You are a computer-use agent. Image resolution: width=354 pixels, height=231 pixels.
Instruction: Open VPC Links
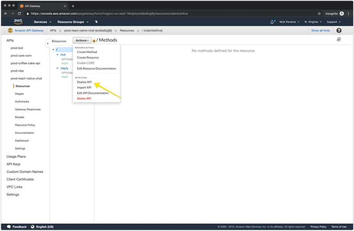tap(14, 187)
